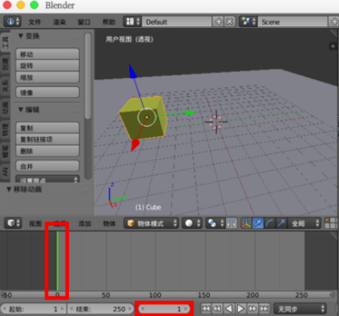Viewport: 339px width, 316px height.
Task: Click the current frame field showing 1
Action: pos(164,309)
